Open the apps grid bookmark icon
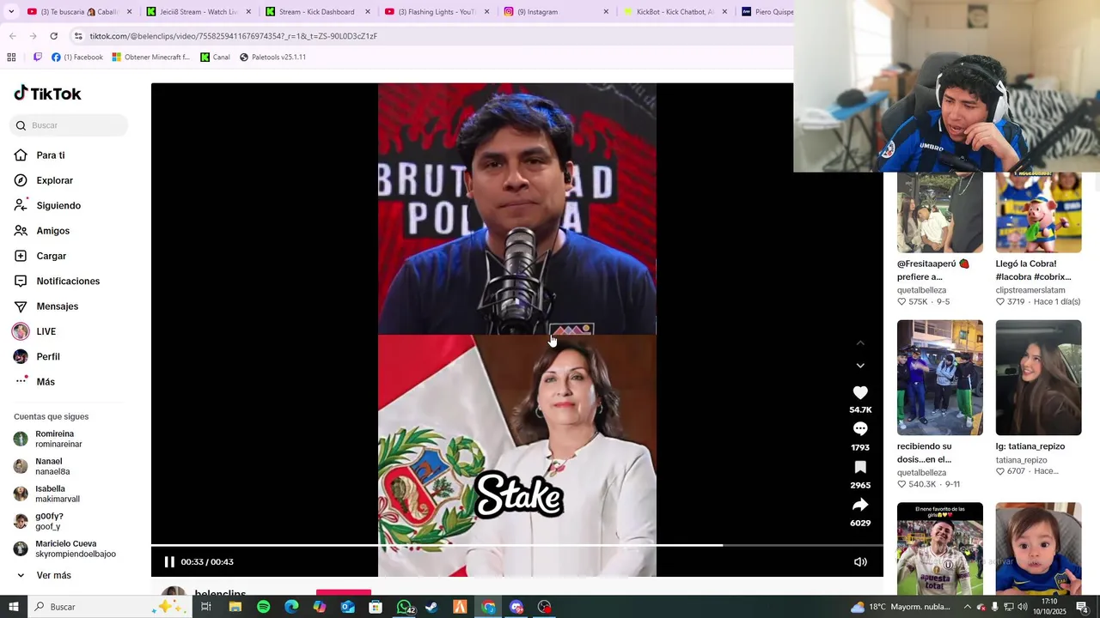Image resolution: width=1100 pixels, height=618 pixels. click(x=11, y=58)
